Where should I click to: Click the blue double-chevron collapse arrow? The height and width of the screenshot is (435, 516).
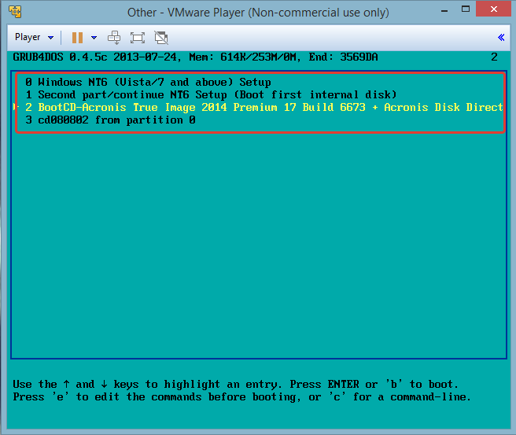501,38
